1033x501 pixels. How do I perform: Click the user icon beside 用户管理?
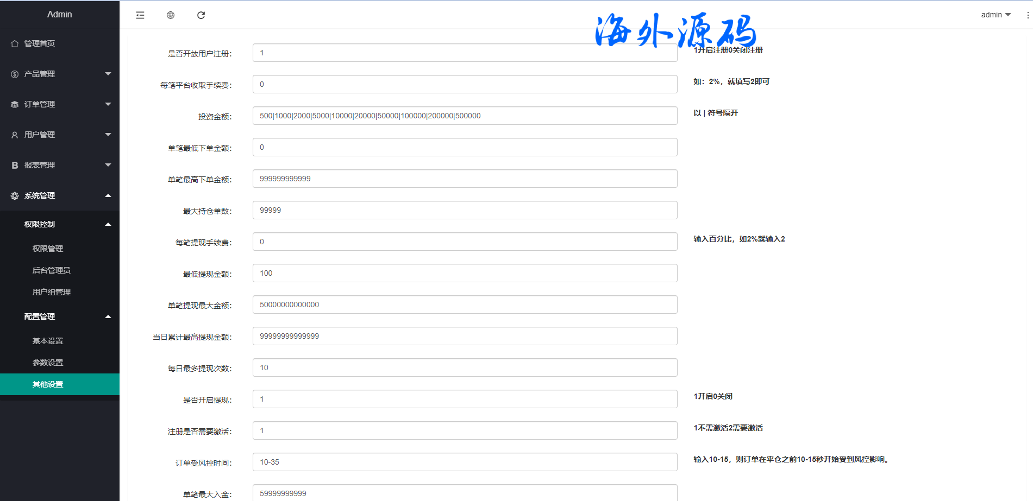point(15,135)
